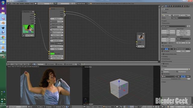Toggle the Auto Render checkbox
The width and height of the screenshot is (193, 108).
(65, 64)
